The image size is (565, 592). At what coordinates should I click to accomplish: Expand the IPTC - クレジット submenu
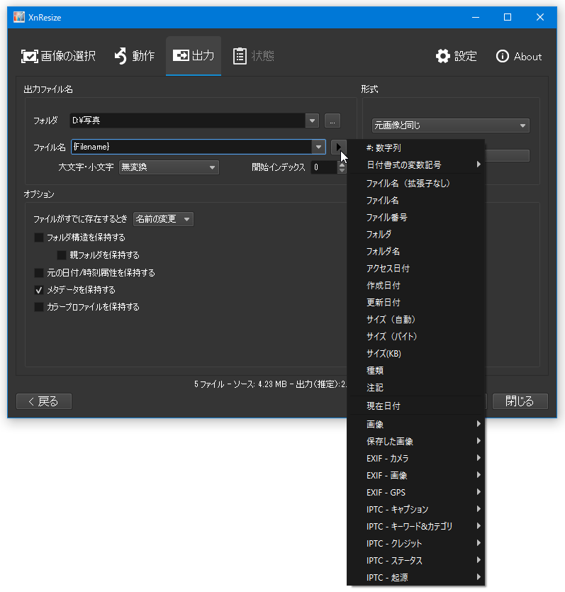[x=415, y=543]
